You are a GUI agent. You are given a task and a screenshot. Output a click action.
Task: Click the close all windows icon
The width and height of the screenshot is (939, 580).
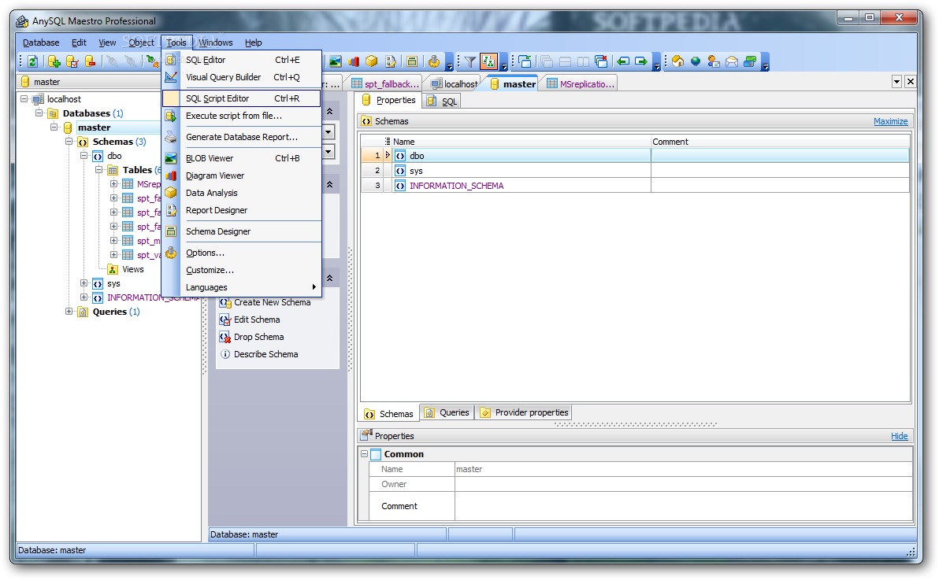[601, 61]
